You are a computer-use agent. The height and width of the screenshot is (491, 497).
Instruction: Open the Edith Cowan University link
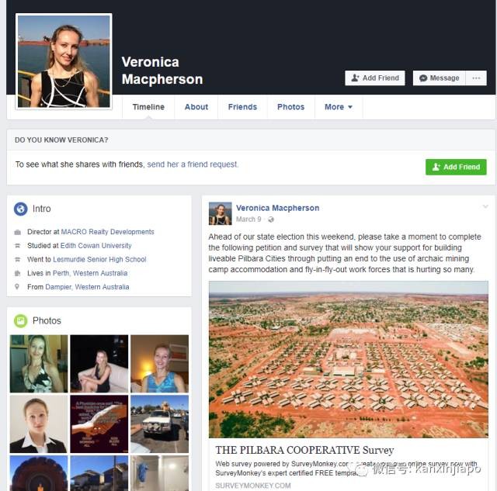click(96, 246)
